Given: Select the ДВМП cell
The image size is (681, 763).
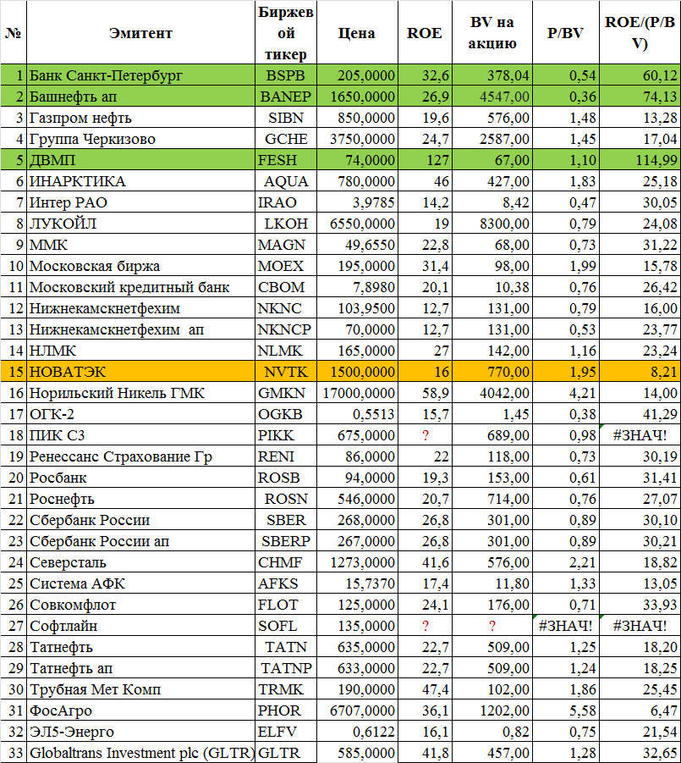Looking at the screenshot, I should tap(140, 160).
